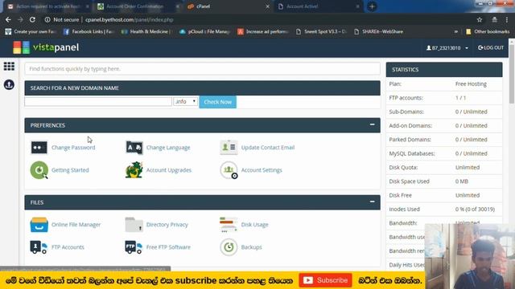Go back with browser back arrow

[8, 19]
